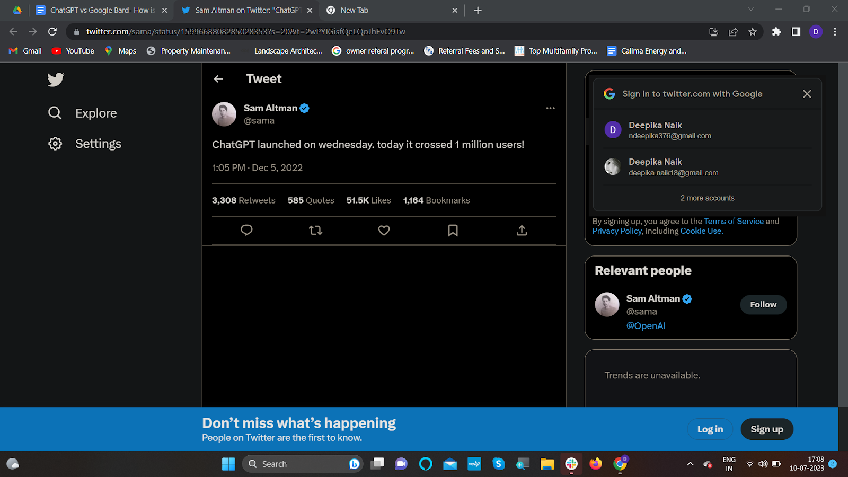This screenshot has height=477, width=848.
Task: Click the Sign up button
Action: [767, 429]
